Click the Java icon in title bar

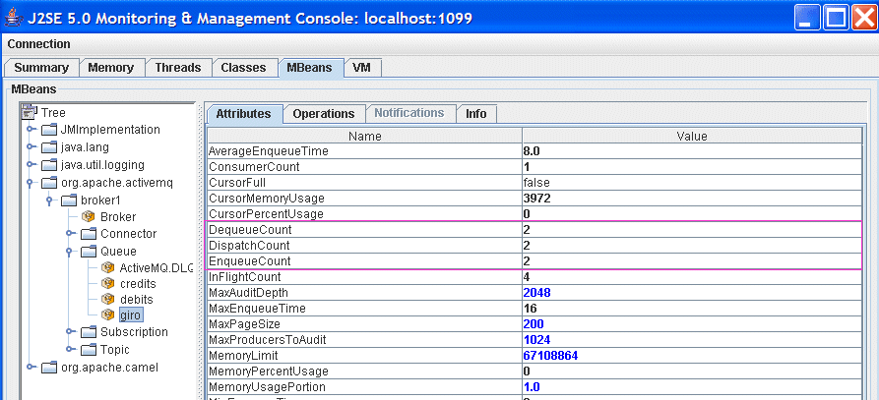click(x=14, y=18)
